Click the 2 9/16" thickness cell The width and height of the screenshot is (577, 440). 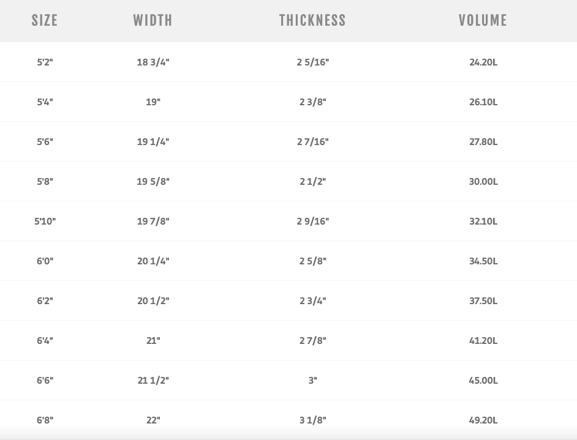tap(312, 221)
